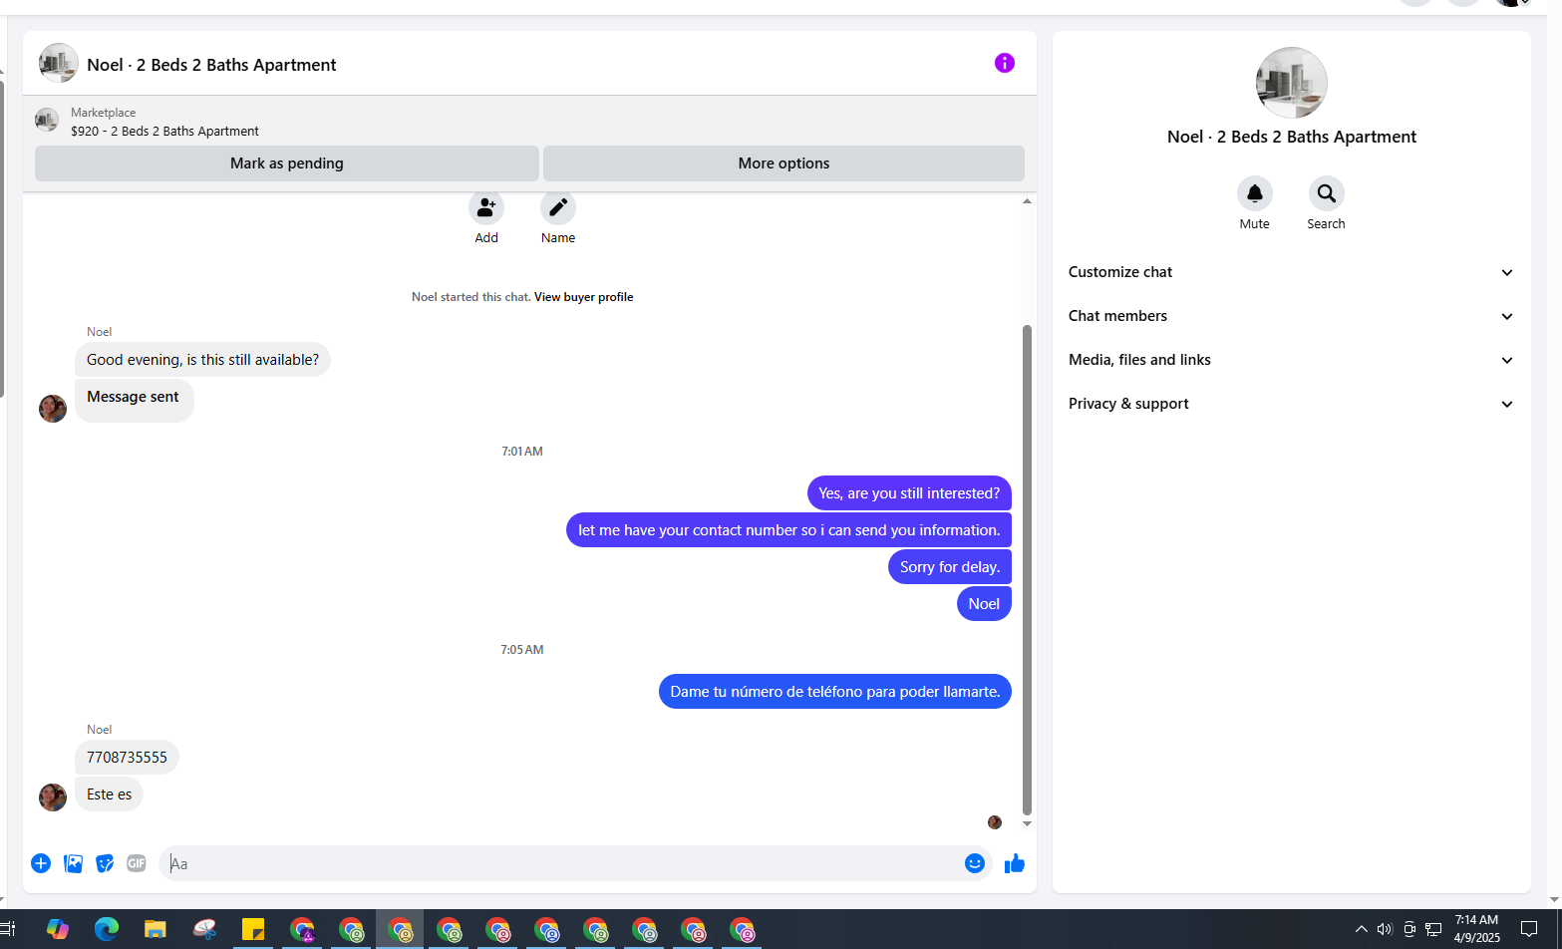1562x949 pixels.
Task: Open more actions plus icon in composer
Action: pyautogui.click(x=41, y=863)
